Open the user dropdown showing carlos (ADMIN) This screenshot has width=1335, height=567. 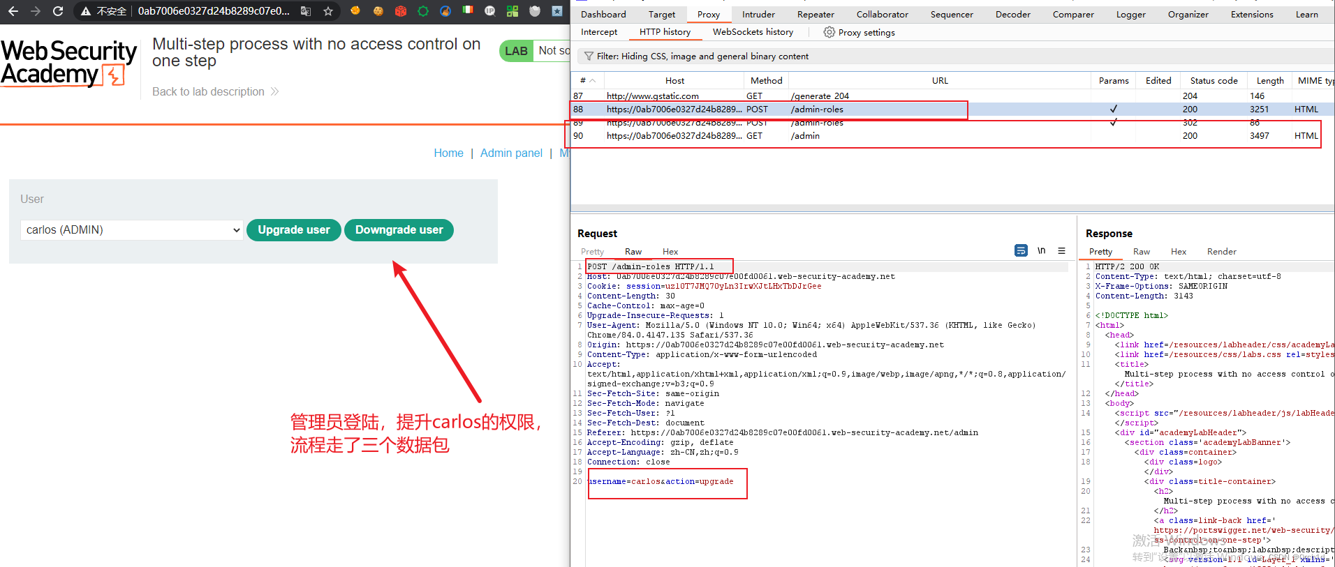(x=132, y=230)
